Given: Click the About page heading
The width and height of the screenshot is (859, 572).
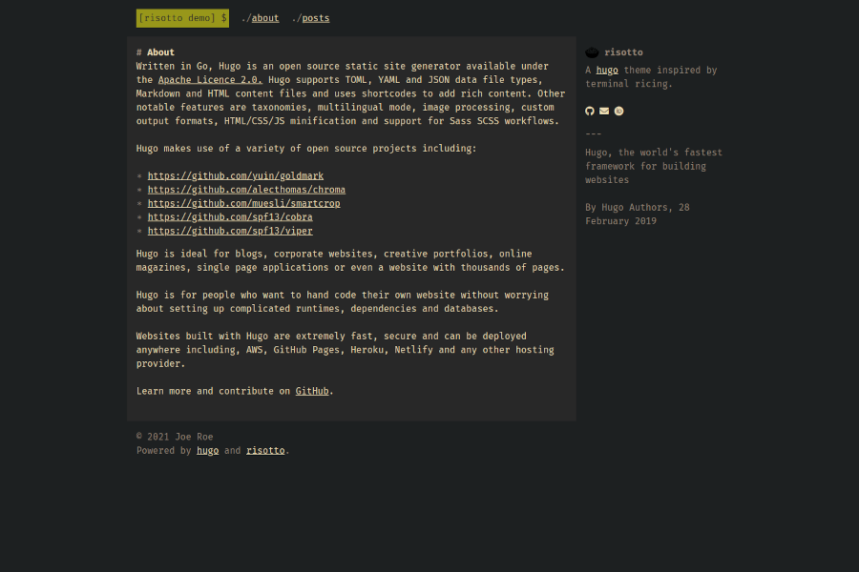Looking at the screenshot, I should (160, 52).
